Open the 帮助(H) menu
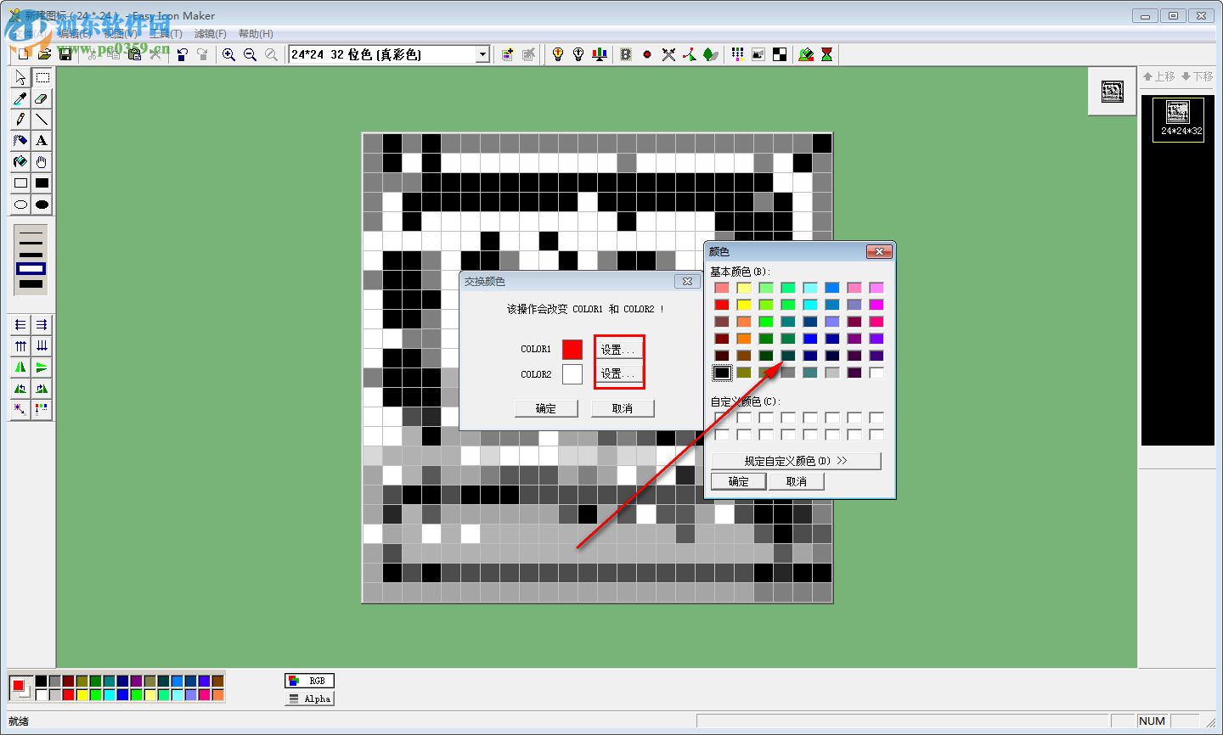Viewport: 1223px width, 735px height. point(256,33)
